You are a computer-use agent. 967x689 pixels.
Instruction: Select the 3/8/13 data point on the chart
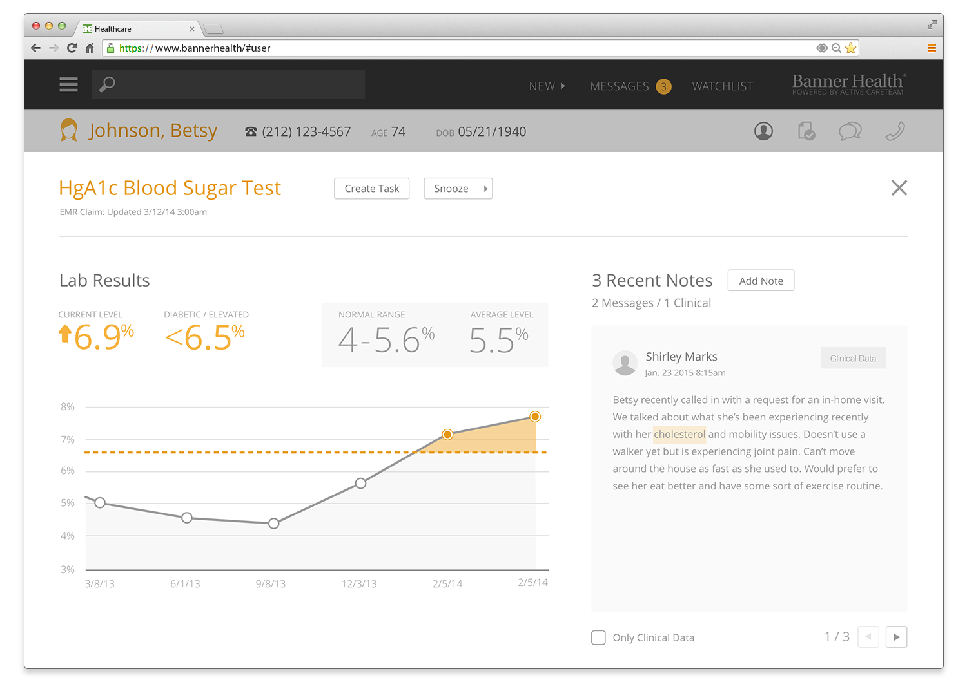click(100, 503)
